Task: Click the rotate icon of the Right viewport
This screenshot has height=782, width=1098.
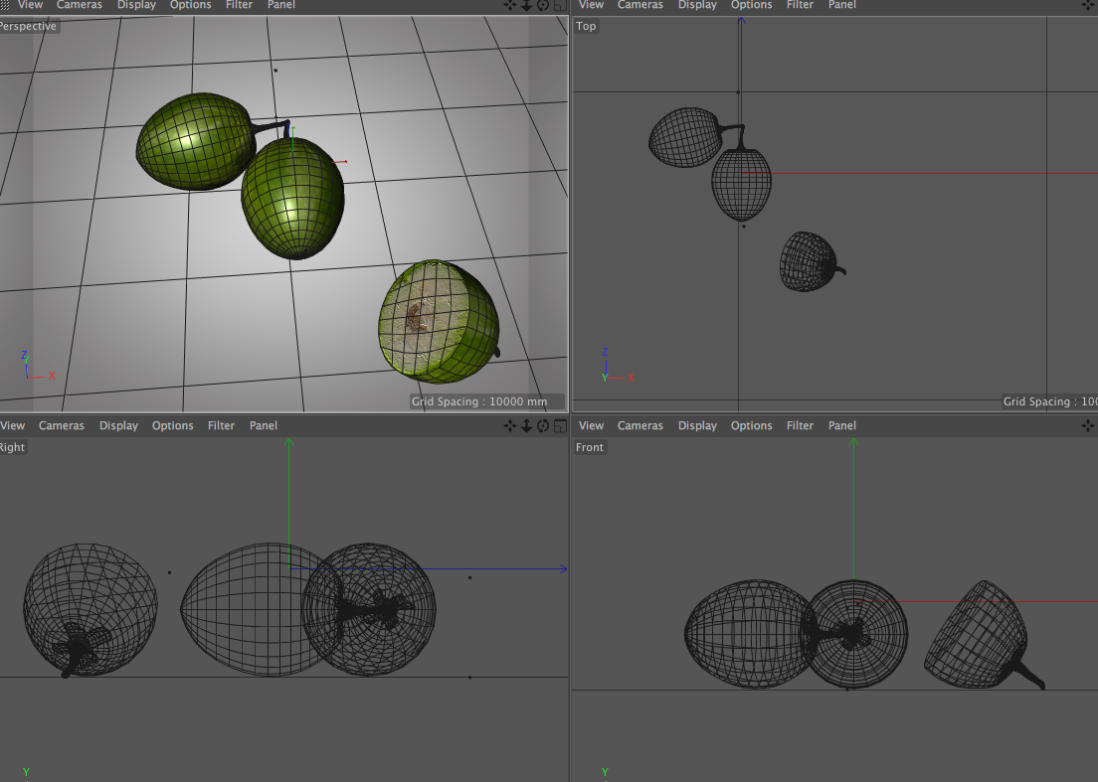Action: (x=543, y=425)
